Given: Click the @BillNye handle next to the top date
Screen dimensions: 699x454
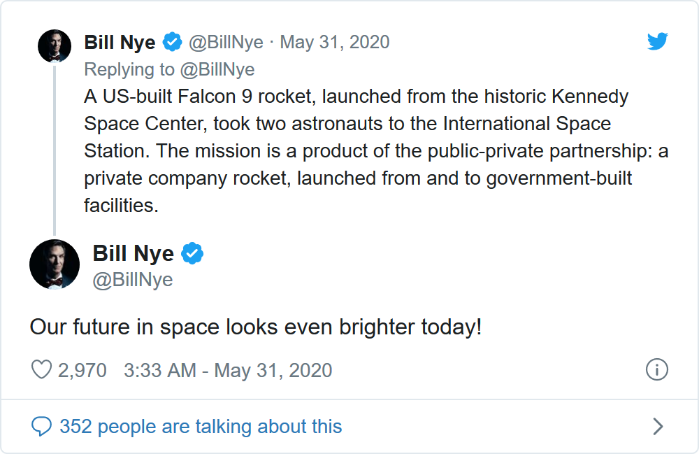Looking at the screenshot, I should click(x=226, y=42).
